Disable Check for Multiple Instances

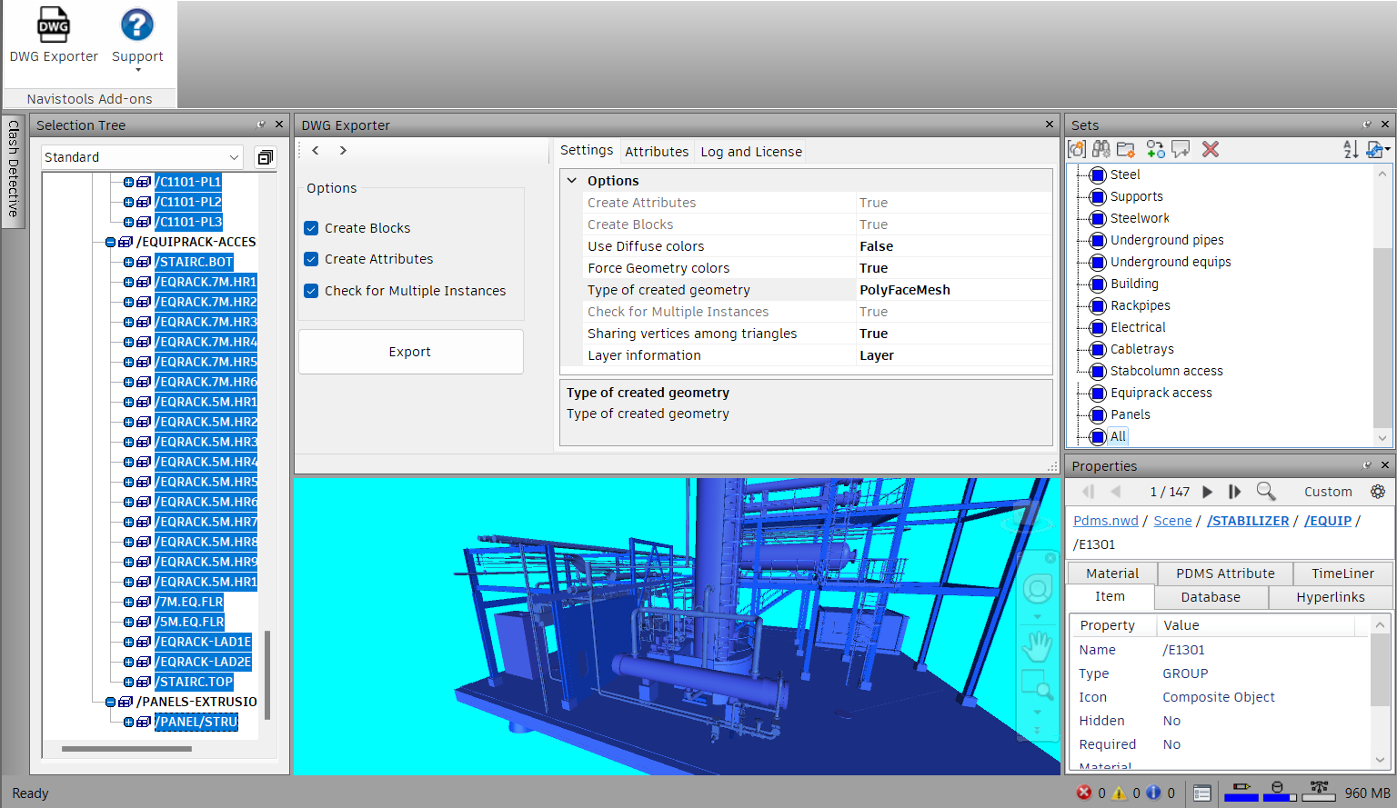311,291
